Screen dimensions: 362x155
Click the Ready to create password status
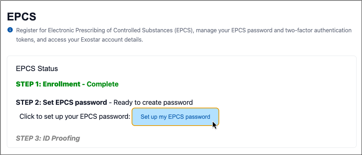click(x=153, y=103)
